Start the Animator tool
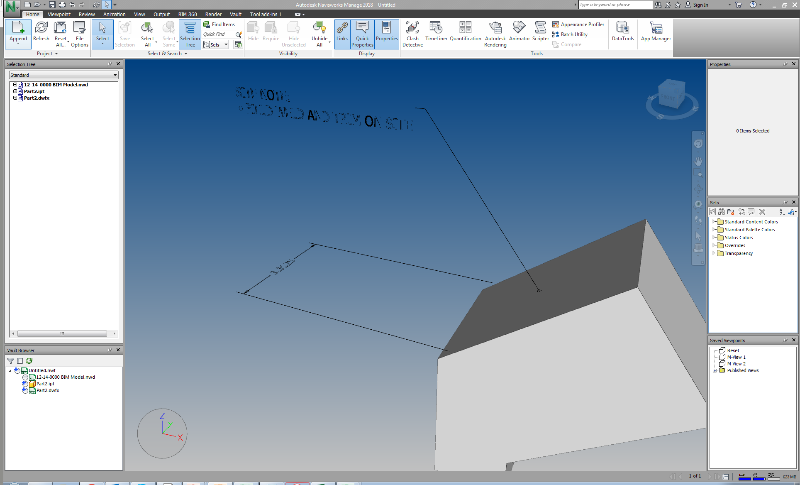The width and height of the screenshot is (800, 485). pos(519,33)
